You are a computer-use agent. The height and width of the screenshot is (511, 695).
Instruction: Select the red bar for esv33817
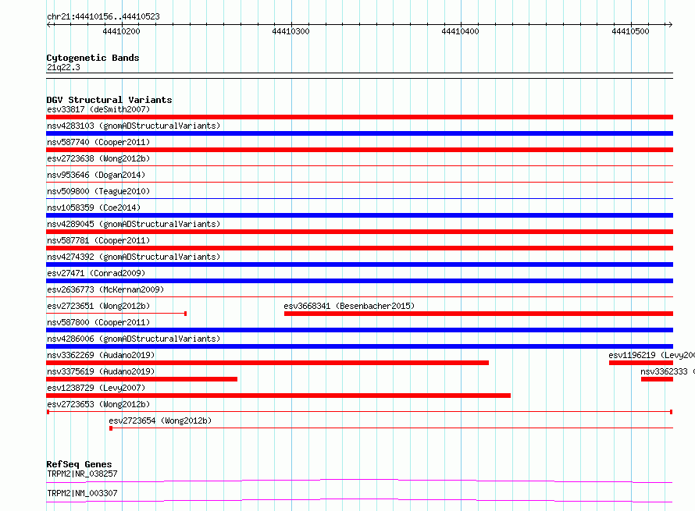pos(359,117)
